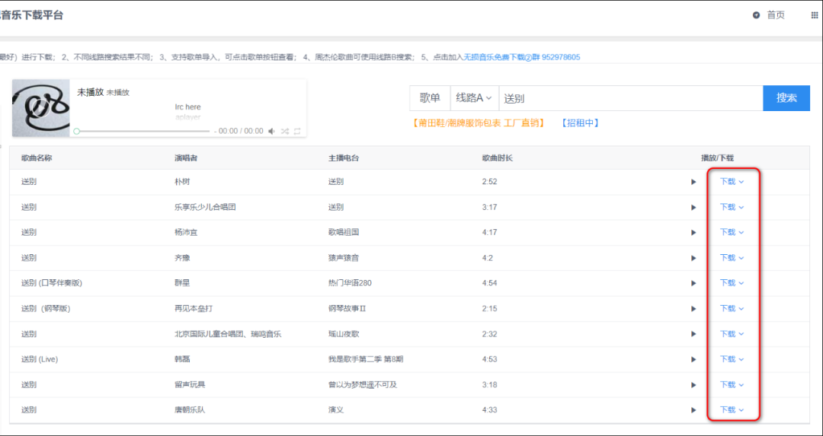823x436 pixels.
Task: Open 下载 dropdown for 齐豫's song
Action: pos(732,258)
